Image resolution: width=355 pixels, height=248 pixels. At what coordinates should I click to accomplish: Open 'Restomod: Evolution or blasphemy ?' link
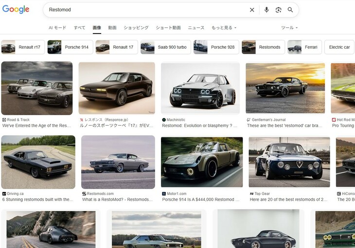199,126
